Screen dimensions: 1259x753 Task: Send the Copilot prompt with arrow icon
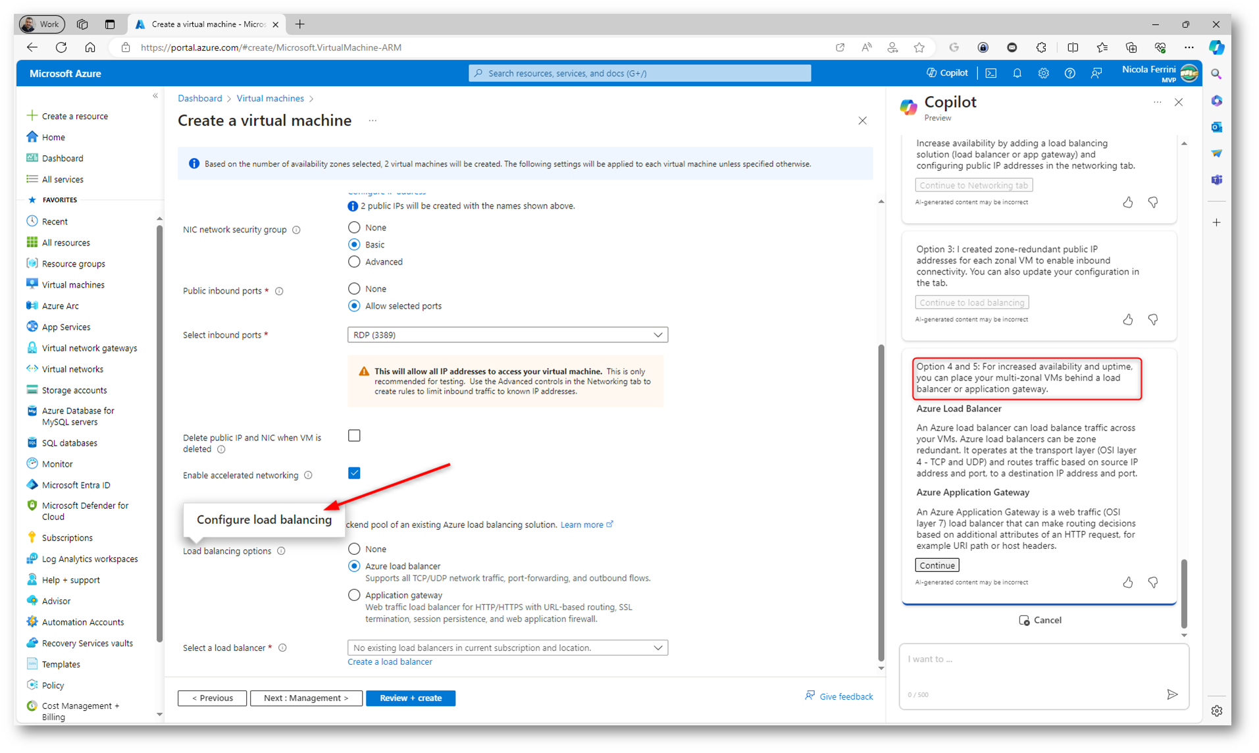tap(1171, 694)
